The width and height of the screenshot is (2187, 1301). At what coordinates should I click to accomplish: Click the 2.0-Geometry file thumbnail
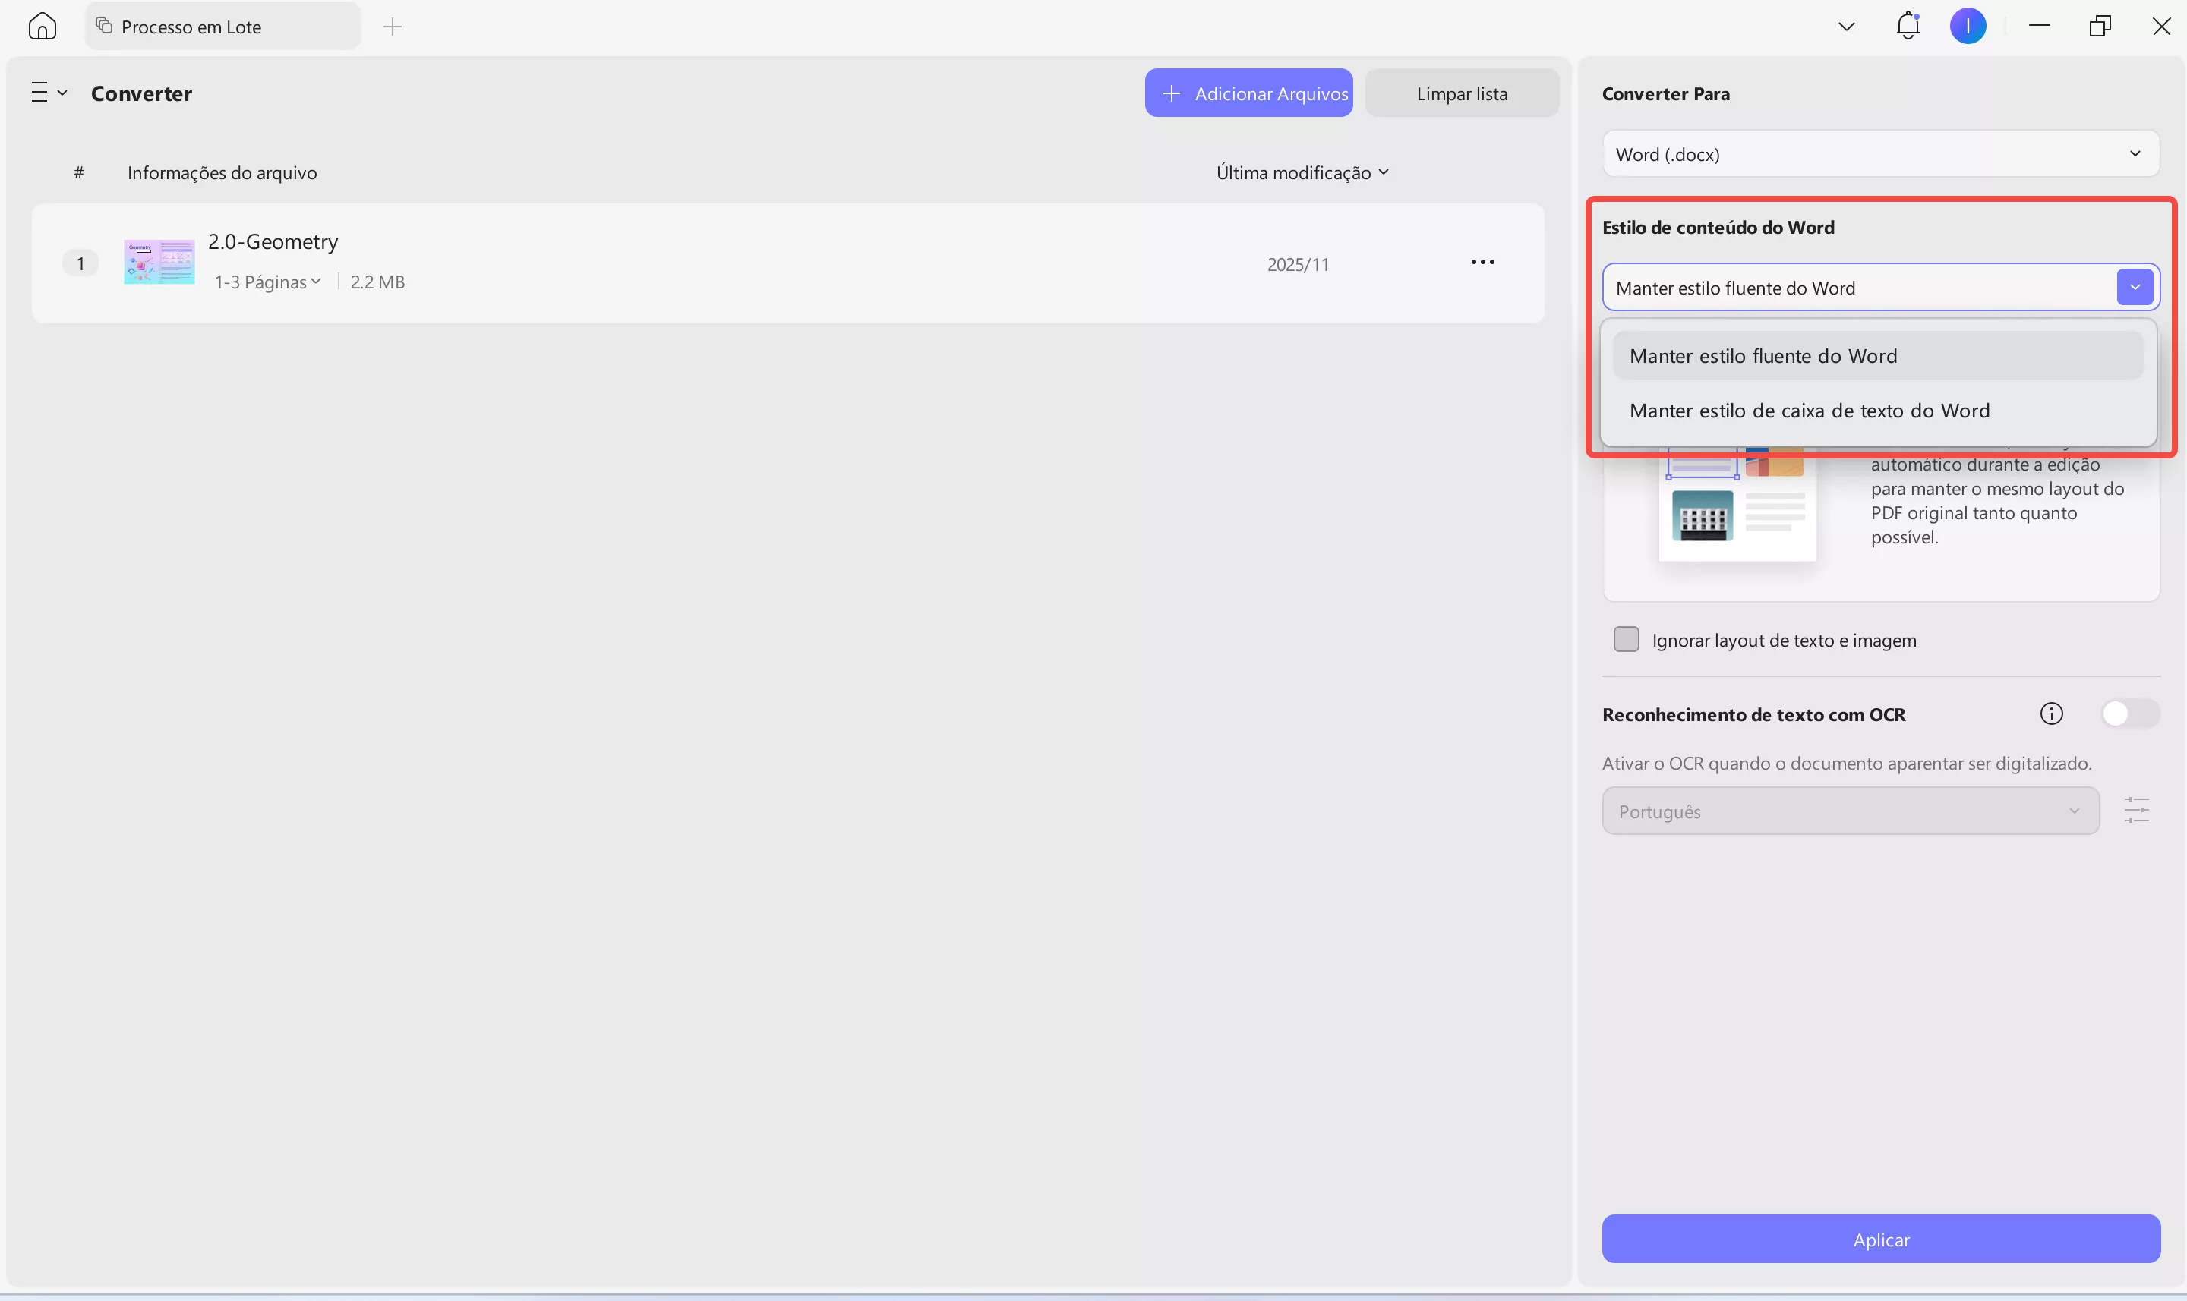point(159,262)
